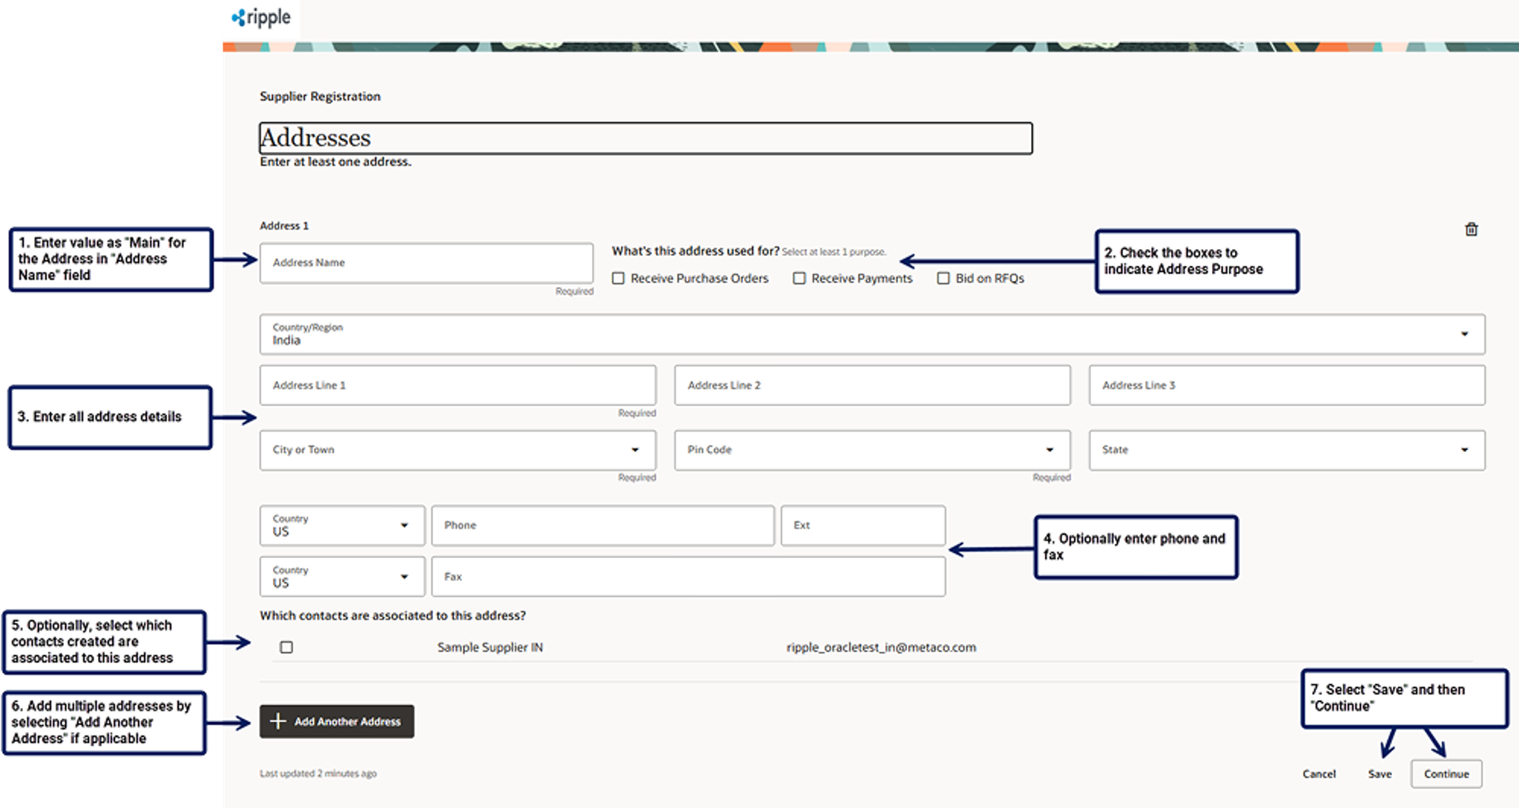The height and width of the screenshot is (808, 1519).
Task: Delete Address 1 using trash icon
Action: point(1471,229)
